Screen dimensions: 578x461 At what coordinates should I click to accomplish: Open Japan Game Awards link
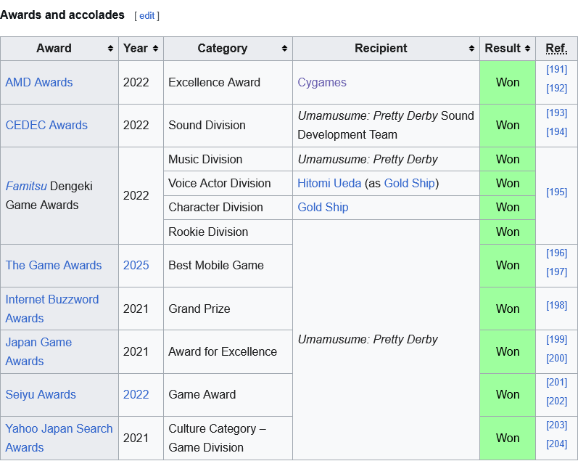point(38,351)
